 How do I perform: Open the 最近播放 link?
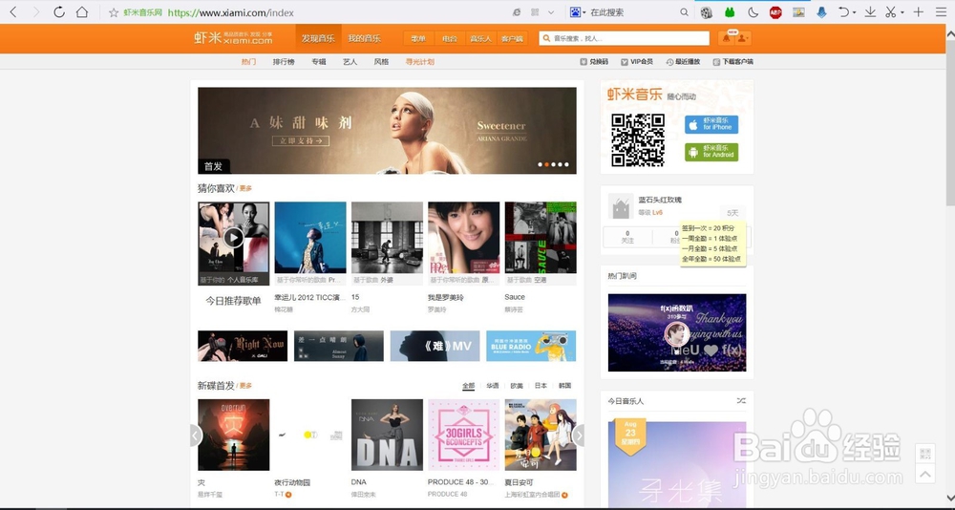tap(684, 61)
